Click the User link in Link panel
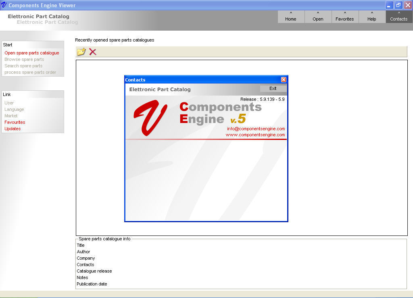This screenshot has height=298, width=413. tap(9, 103)
